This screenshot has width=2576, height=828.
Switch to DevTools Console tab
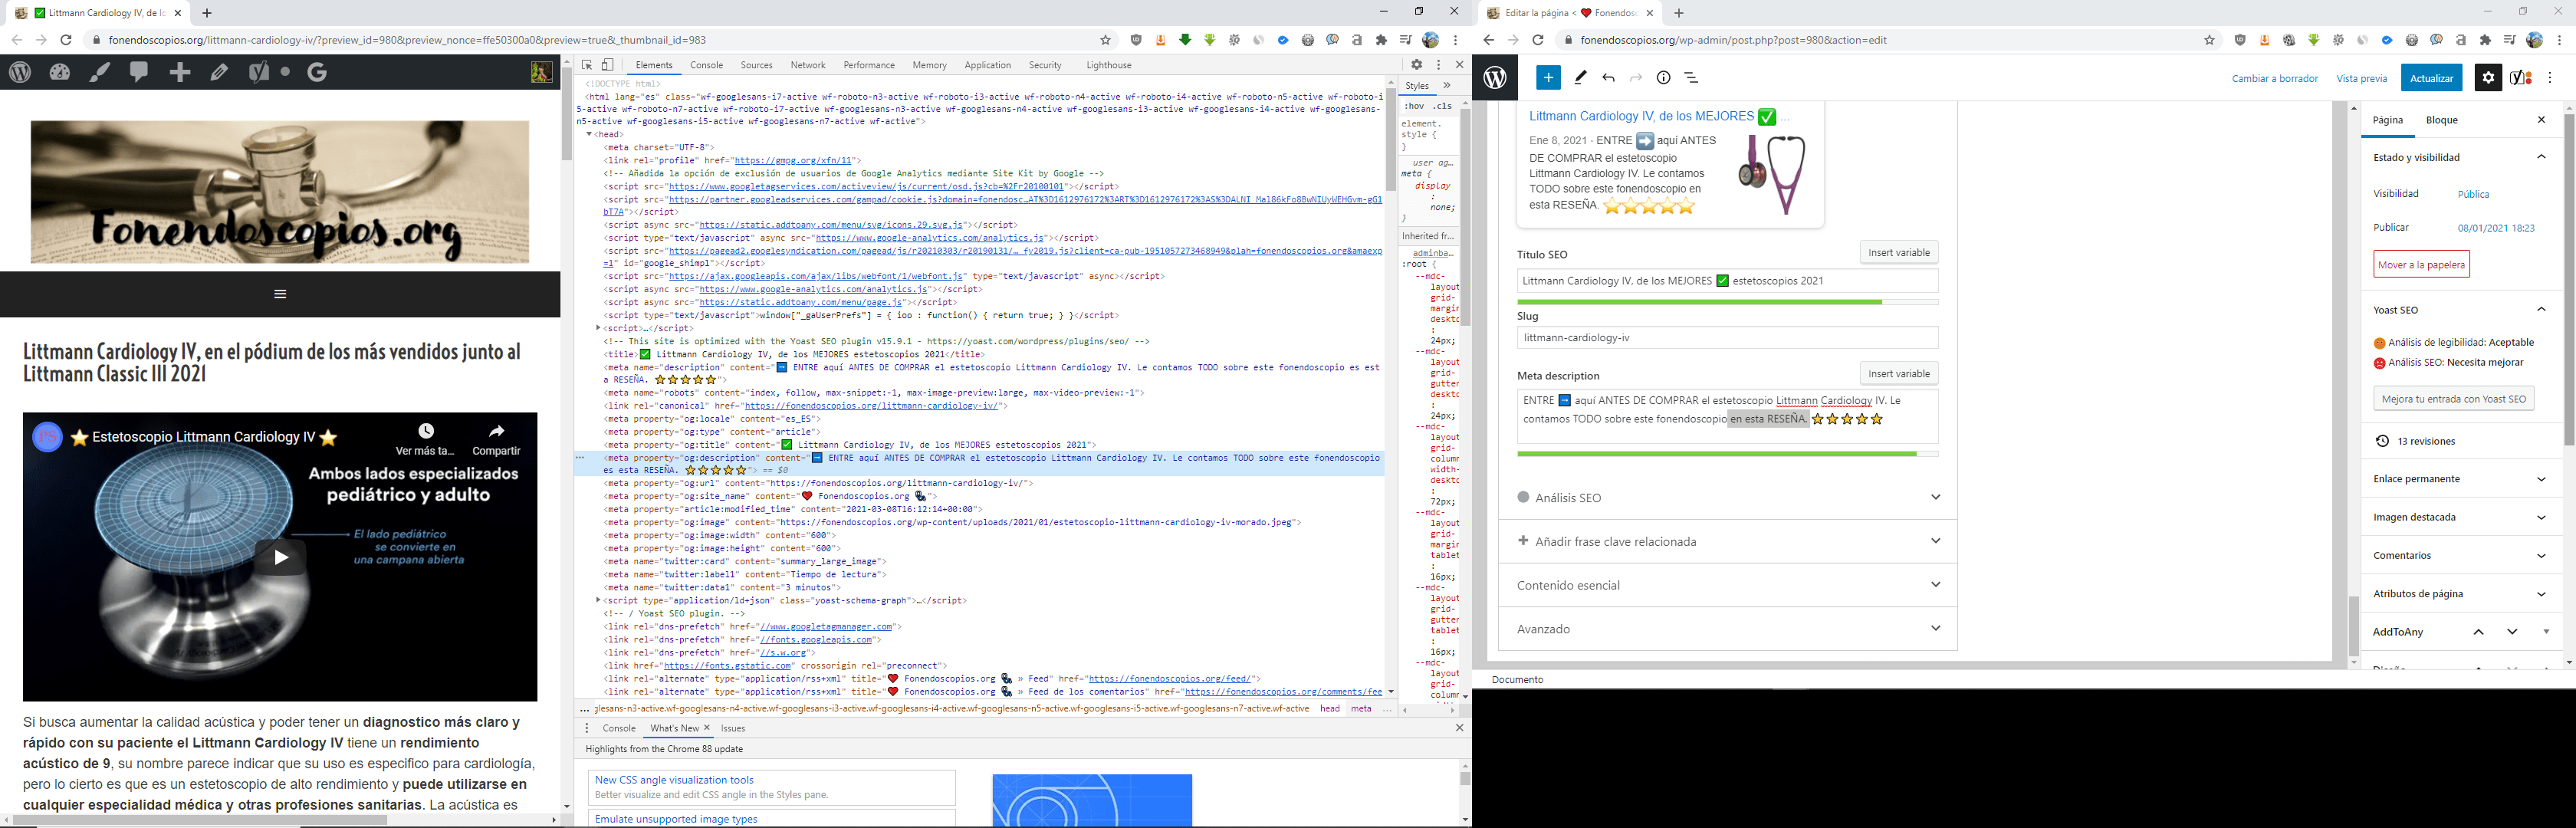[x=706, y=65]
